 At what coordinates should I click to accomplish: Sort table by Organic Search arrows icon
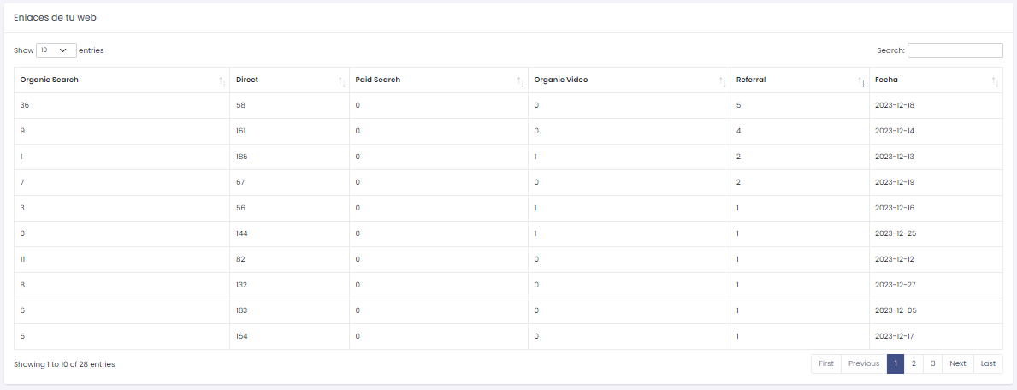tap(222, 80)
